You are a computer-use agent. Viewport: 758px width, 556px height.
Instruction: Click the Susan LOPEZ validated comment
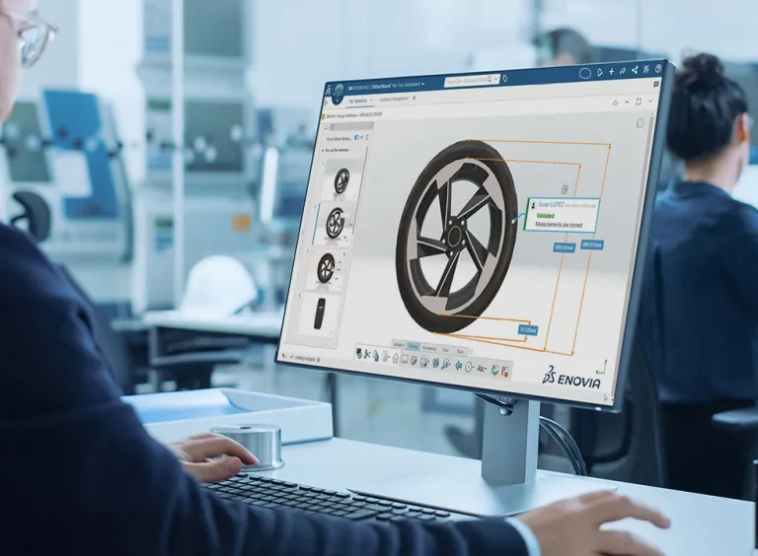point(563,214)
